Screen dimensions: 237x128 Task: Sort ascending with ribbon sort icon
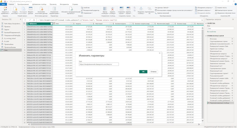click(134, 7)
